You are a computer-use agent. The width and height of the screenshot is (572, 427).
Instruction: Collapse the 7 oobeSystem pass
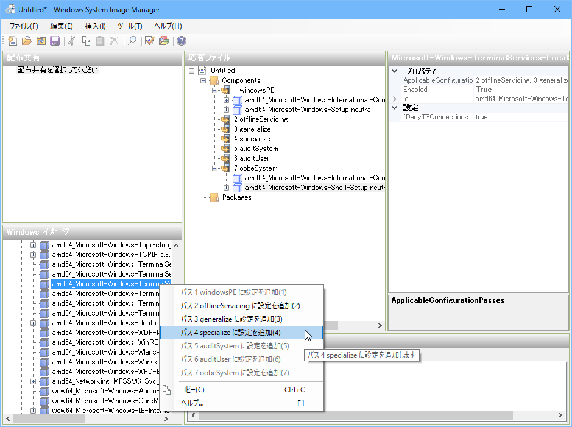[x=215, y=168]
